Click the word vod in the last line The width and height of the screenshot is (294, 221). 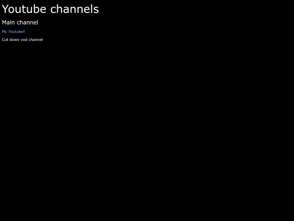coord(24,40)
